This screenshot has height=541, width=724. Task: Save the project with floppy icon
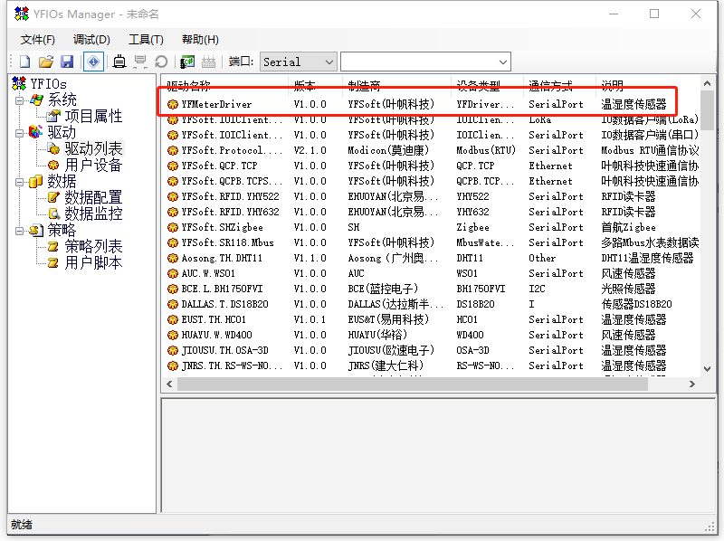67,62
